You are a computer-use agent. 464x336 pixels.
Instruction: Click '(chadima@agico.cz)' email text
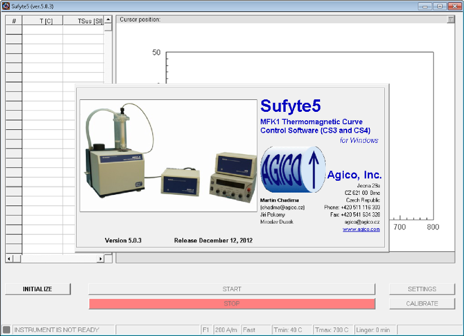click(x=282, y=207)
